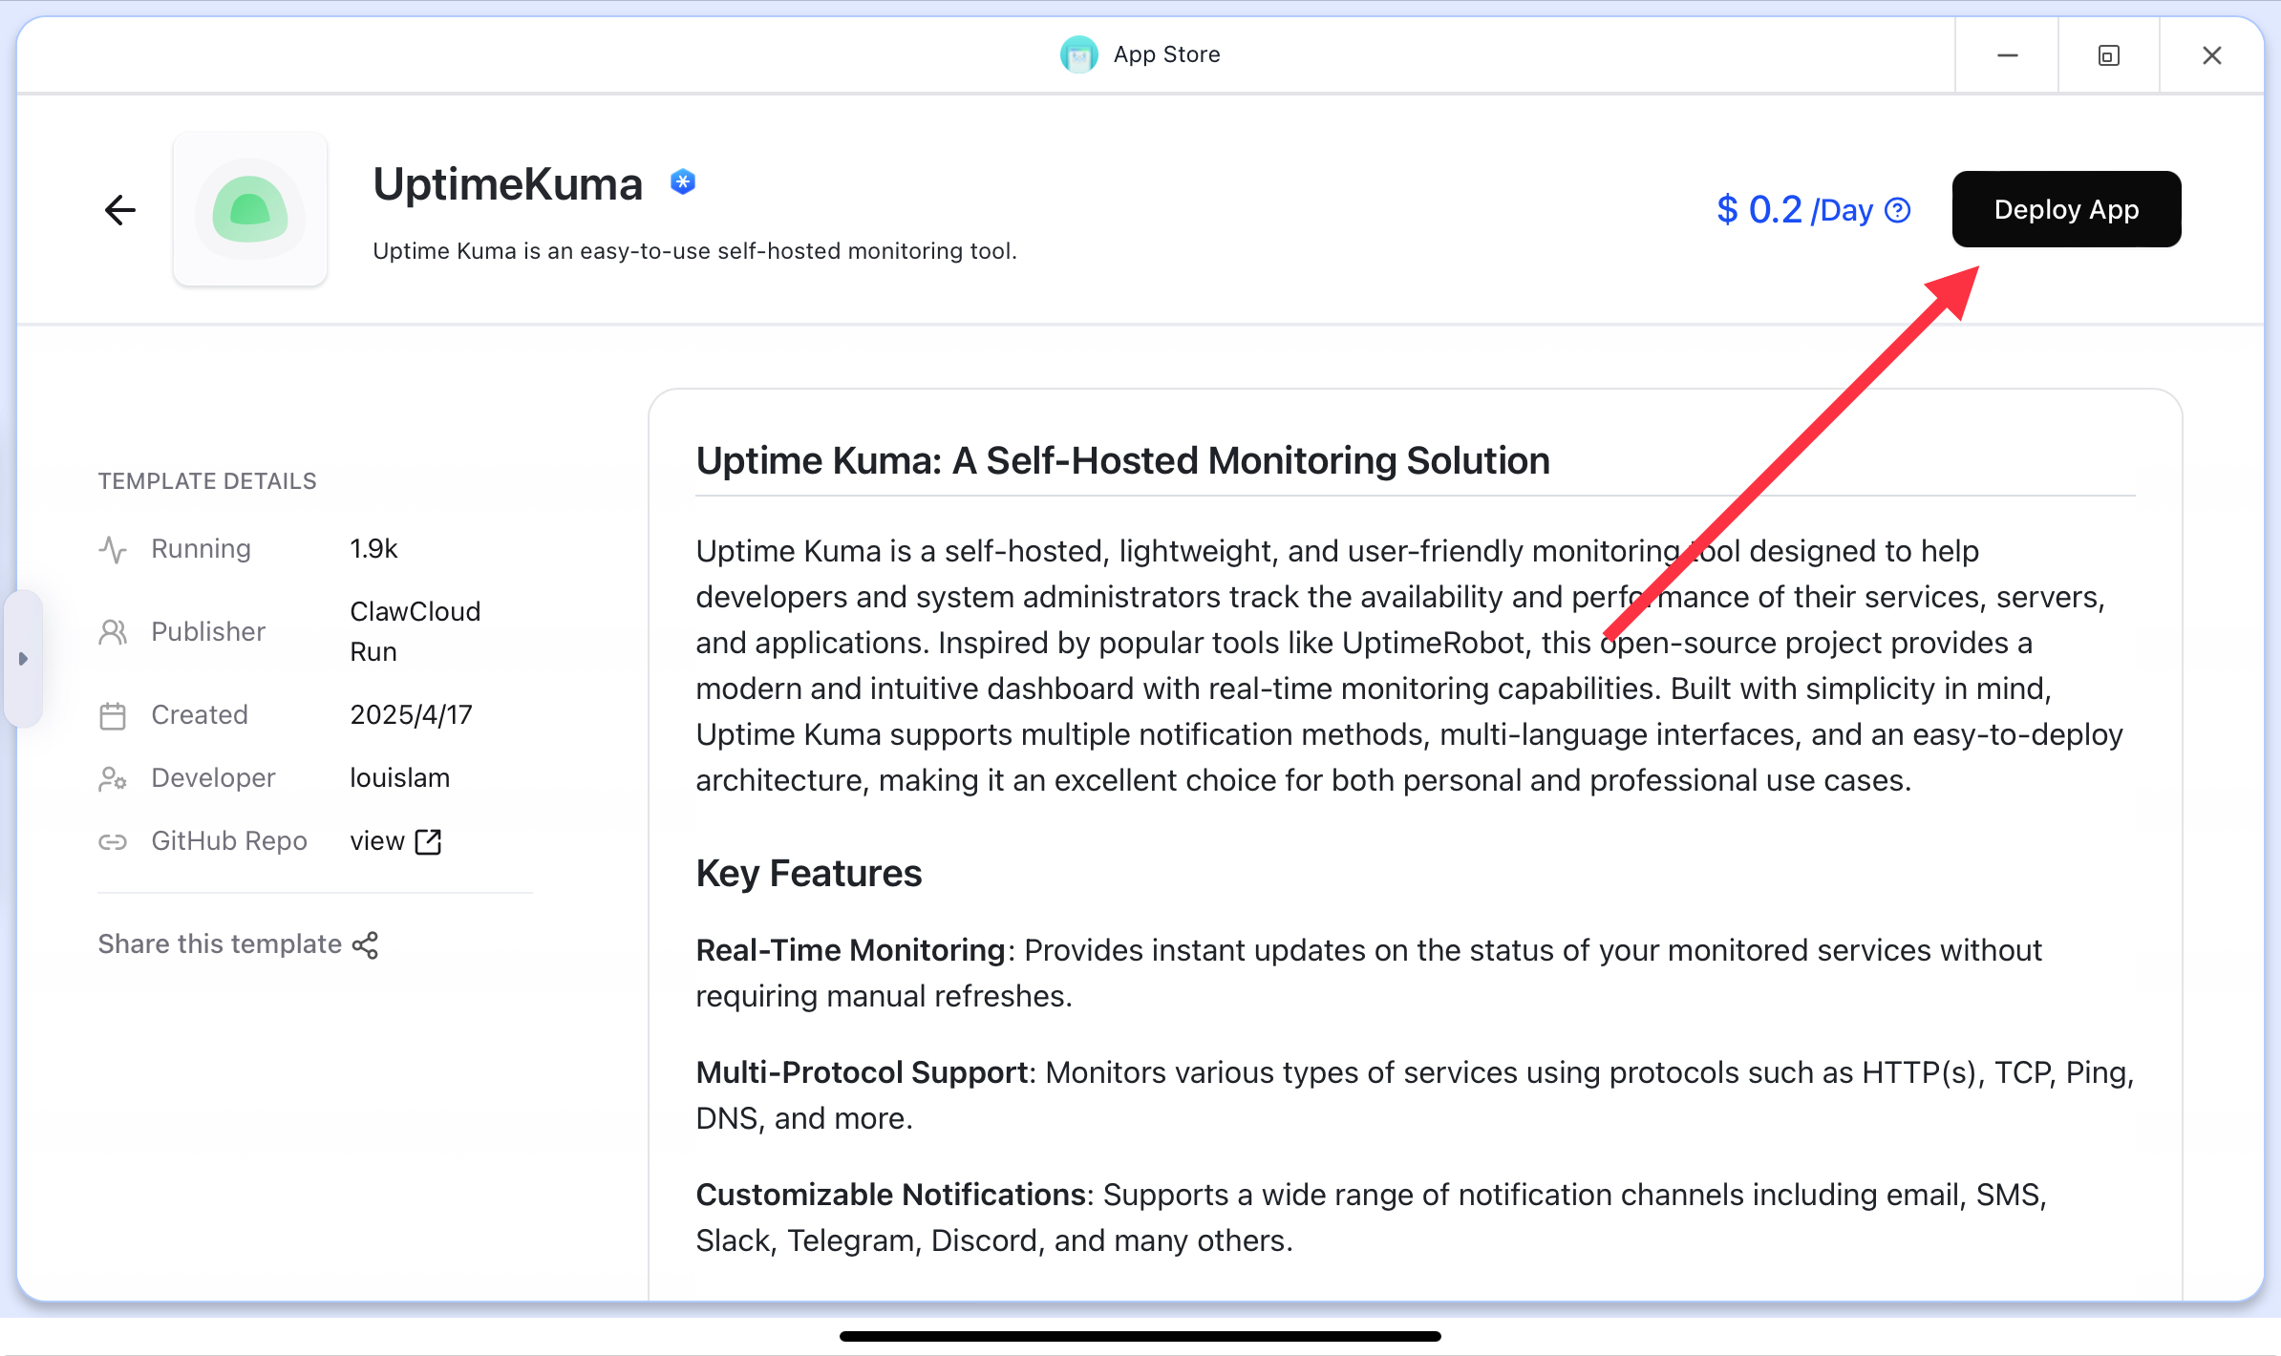The width and height of the screenshot is (2281, 1356).
Task: Go back using the left arrow icon
Action: (120, 210)
